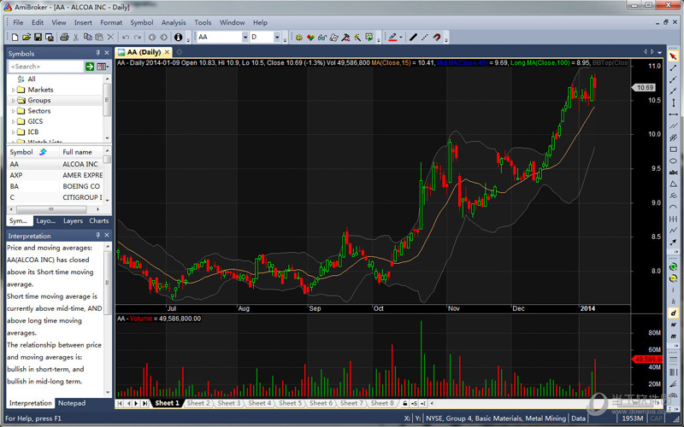Expand the Markets tree folder
Image resolution: width=684 pixels, height=427 pixels.
13,90
